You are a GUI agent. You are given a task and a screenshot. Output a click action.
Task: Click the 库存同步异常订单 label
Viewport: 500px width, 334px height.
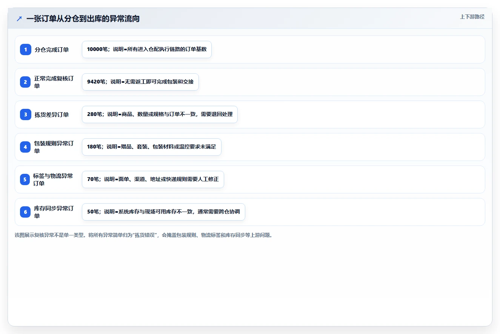[54, 212]
